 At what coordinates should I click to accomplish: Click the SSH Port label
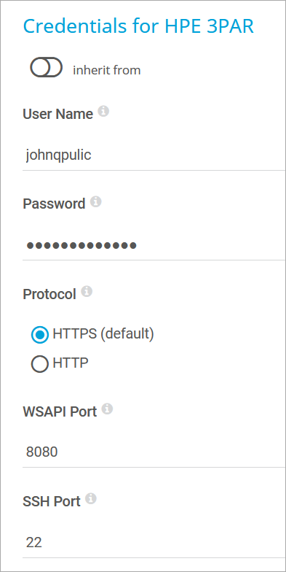52,502
